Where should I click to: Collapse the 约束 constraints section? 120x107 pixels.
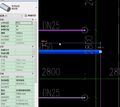(33, 20)
